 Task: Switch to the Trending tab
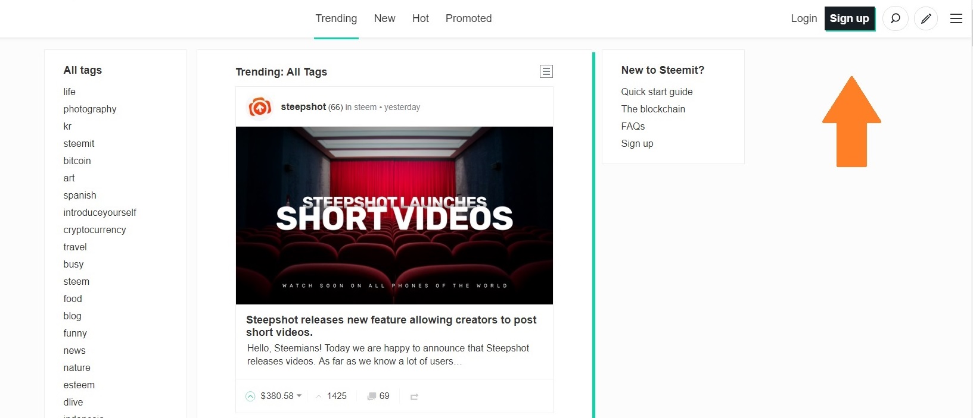pos(336,18)
